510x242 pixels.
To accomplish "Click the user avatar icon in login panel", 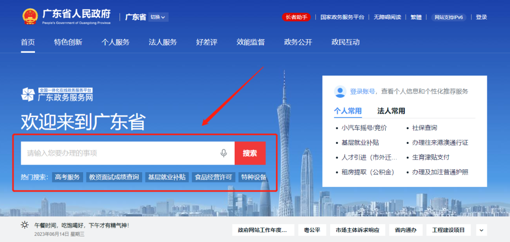I will [x=340, y=92].
